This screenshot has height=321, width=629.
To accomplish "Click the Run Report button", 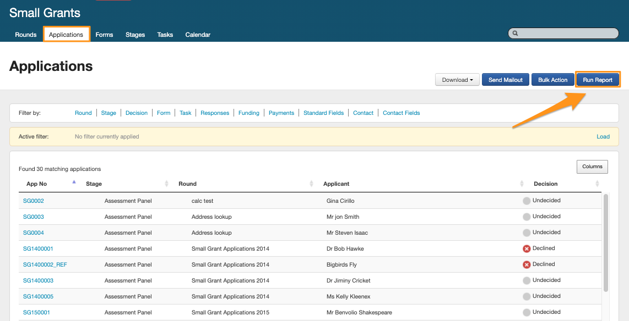I will click(x=598, y=80).
